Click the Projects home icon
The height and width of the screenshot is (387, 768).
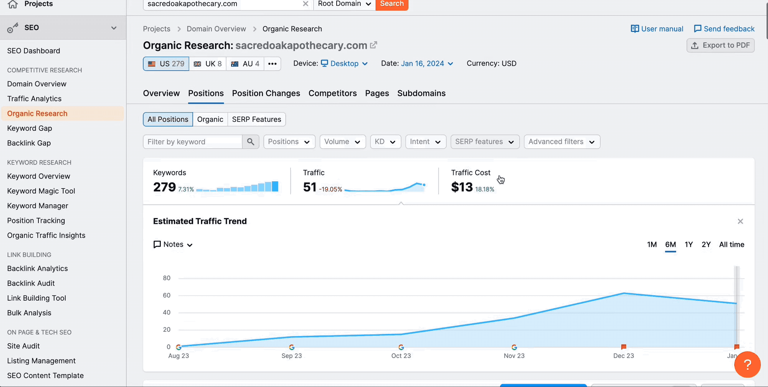[13, 4]
